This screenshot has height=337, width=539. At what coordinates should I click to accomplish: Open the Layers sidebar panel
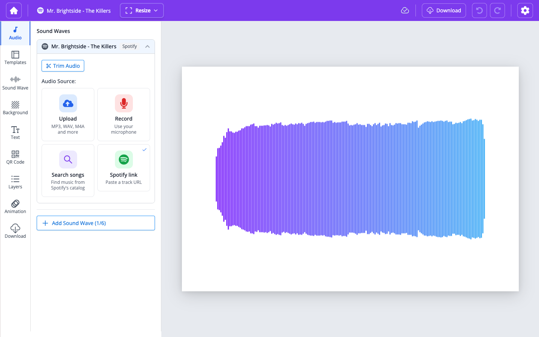(x=15, y=182)
